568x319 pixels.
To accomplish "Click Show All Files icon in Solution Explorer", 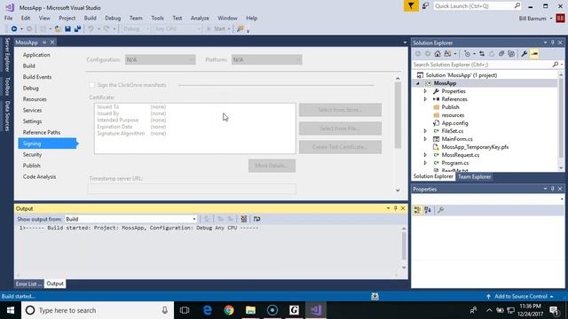I will (511, 54).
